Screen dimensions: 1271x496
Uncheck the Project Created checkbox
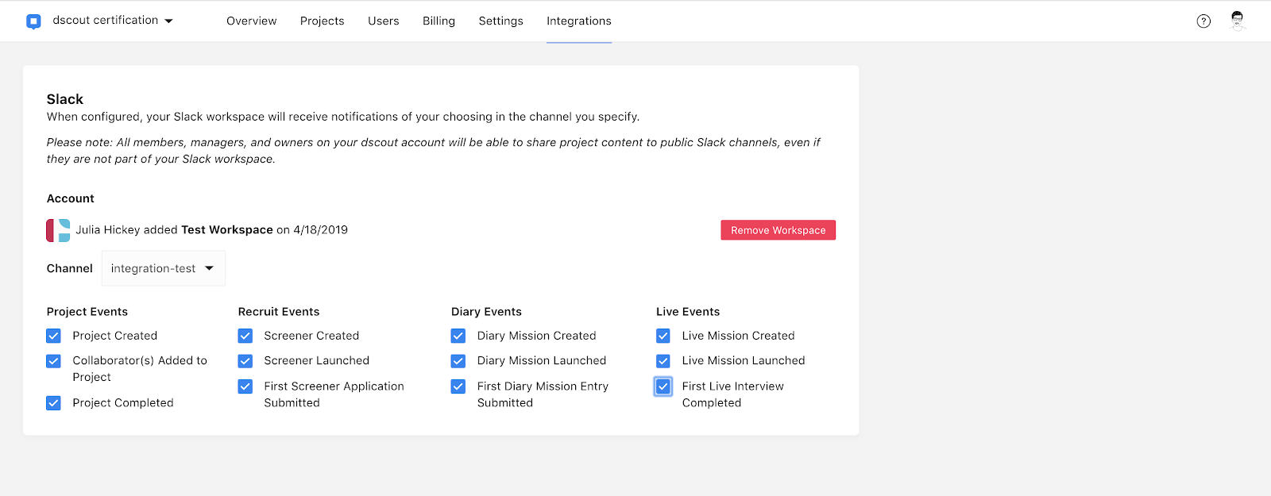[x=53, y=336]
